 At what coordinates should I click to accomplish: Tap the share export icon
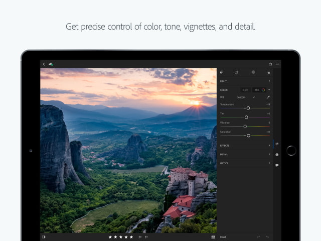pos(270,64)
